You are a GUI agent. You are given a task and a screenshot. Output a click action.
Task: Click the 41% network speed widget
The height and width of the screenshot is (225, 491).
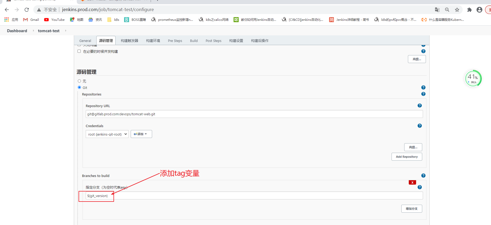tap(473, 78)
